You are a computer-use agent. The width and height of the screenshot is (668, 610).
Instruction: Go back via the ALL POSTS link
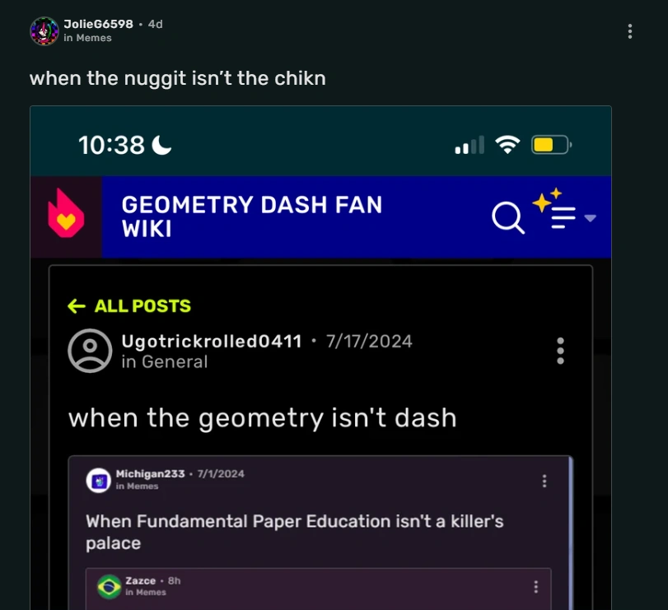point(129,306)
